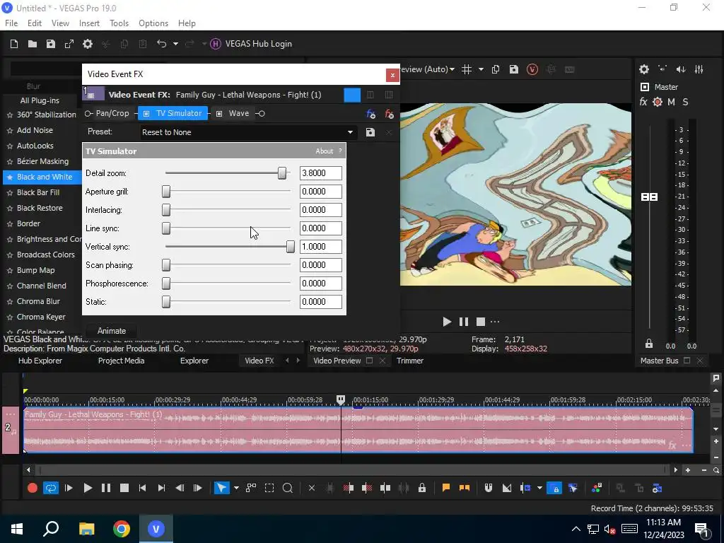Choose the Zoom Edit magnifier tool
This screenshot has width=724, height=543.
click(288, 488)
